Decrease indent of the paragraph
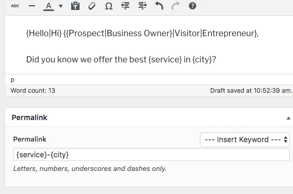293x194 pixels. point(126,6)
